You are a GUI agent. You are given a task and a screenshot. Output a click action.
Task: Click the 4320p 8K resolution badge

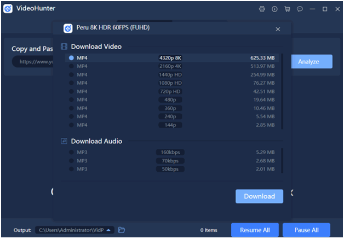(170, 58)
